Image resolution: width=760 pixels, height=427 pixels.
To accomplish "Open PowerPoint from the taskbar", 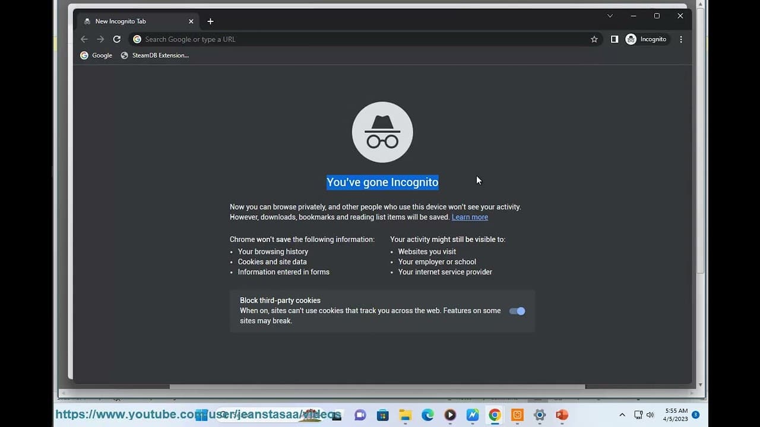I will [562, 415].
